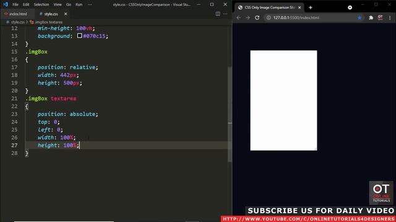396x222 pixels.
Task: Maximize the VS Code window
Action: click(x=212, y=4)
